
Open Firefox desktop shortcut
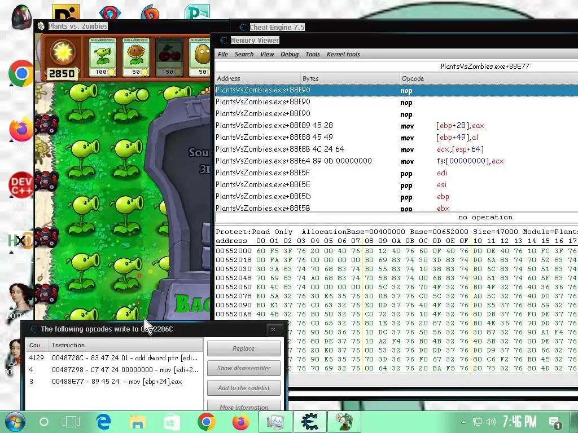click(x=21, y=129)
